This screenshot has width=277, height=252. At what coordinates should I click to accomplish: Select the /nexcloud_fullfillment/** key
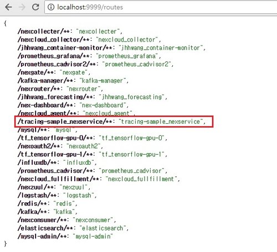coord(58,179)
